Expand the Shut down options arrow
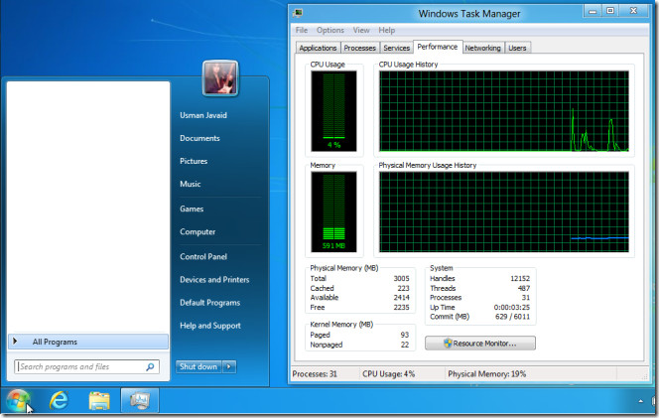The width and height of the screenshot is (659, 418). click(229, 366)
